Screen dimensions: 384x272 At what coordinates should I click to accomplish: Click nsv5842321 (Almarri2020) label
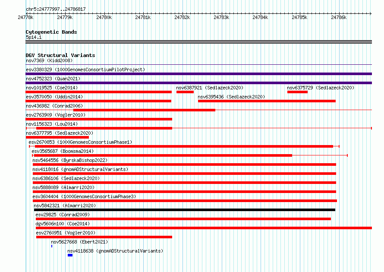65,206
